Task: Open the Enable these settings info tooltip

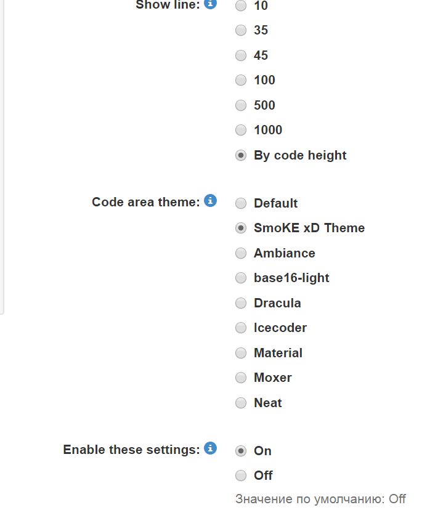Action: (x=210, y=449)
